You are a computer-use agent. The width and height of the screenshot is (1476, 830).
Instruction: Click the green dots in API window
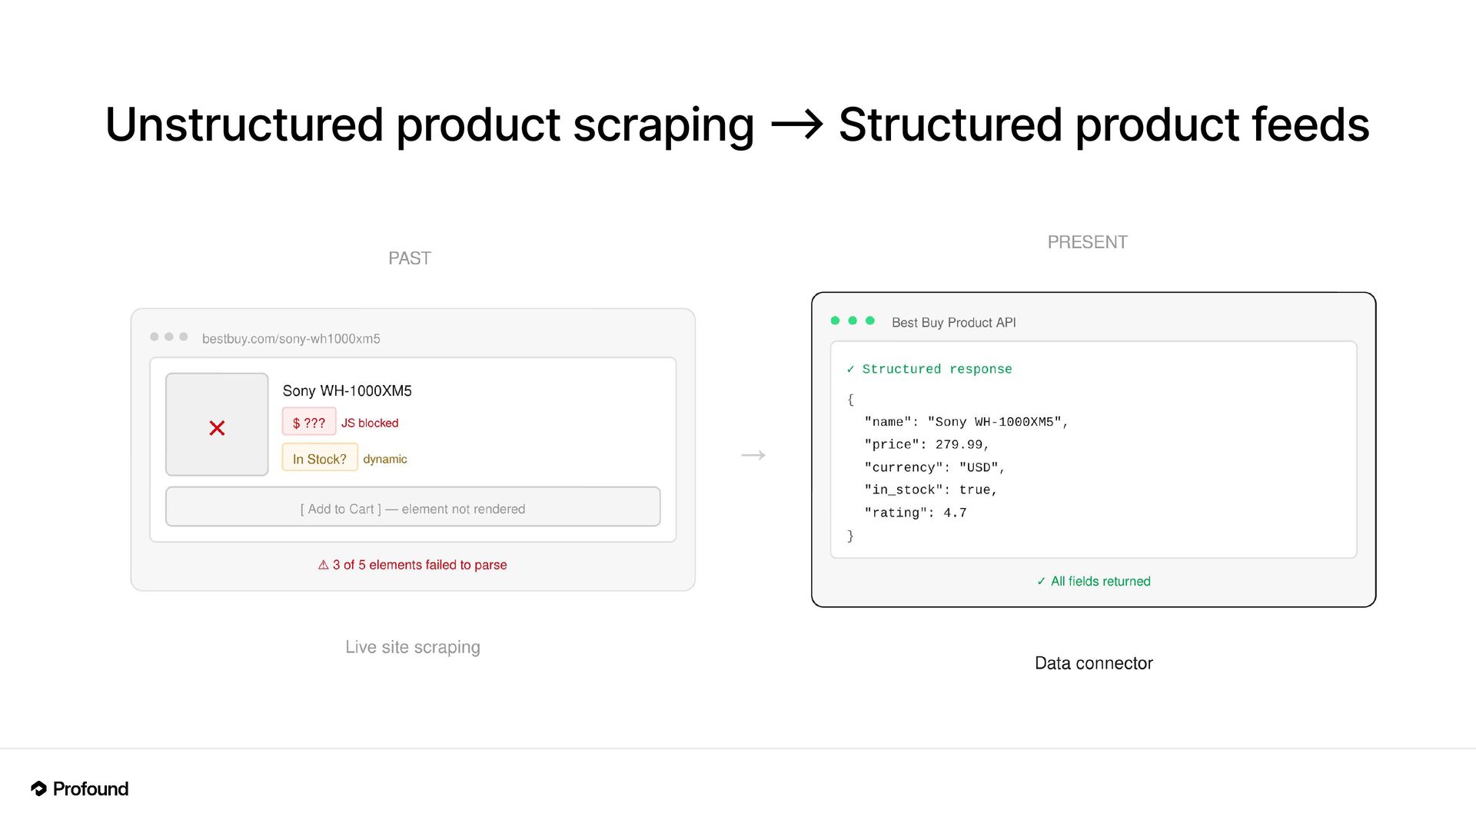tap(853, 320)
